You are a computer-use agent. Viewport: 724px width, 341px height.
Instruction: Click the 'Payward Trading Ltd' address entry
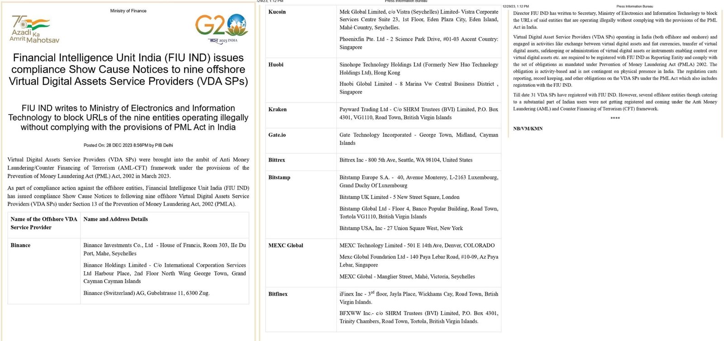(419, 114)
